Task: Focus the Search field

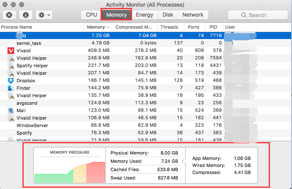Action: click(258, 15)
